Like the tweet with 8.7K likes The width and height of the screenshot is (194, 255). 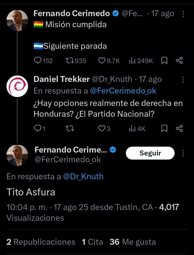102,61
